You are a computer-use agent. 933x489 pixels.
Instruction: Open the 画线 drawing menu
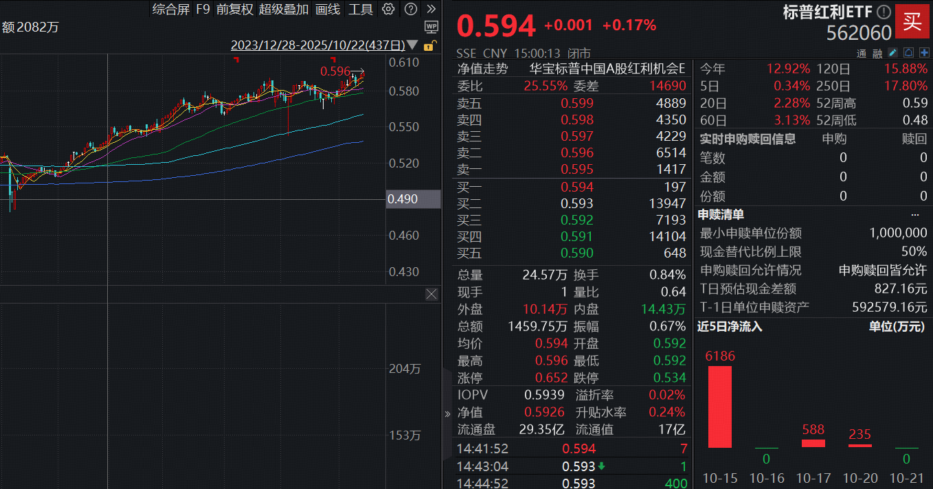pos(328,9)
